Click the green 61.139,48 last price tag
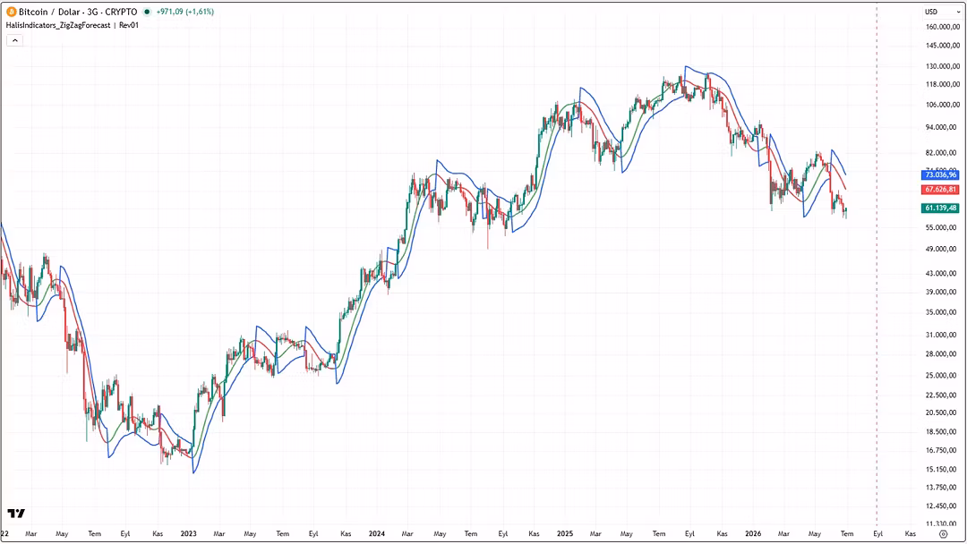967x544 pixels. click(940, 208)
